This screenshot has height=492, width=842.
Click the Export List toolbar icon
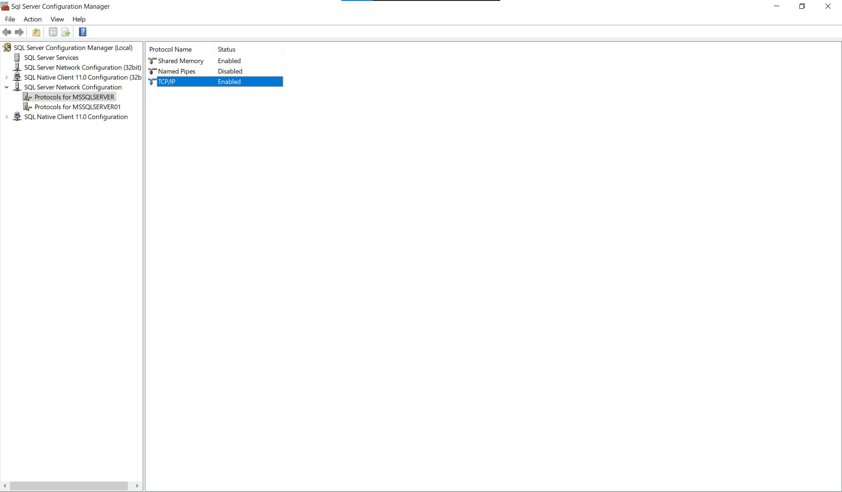[x=65, y=32]
